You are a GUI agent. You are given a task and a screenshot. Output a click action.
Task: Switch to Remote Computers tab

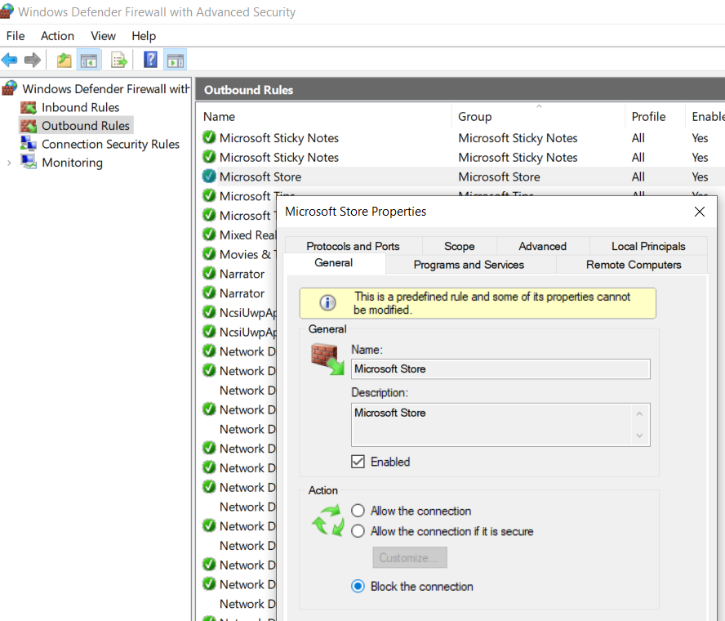(x=634, y=265)
